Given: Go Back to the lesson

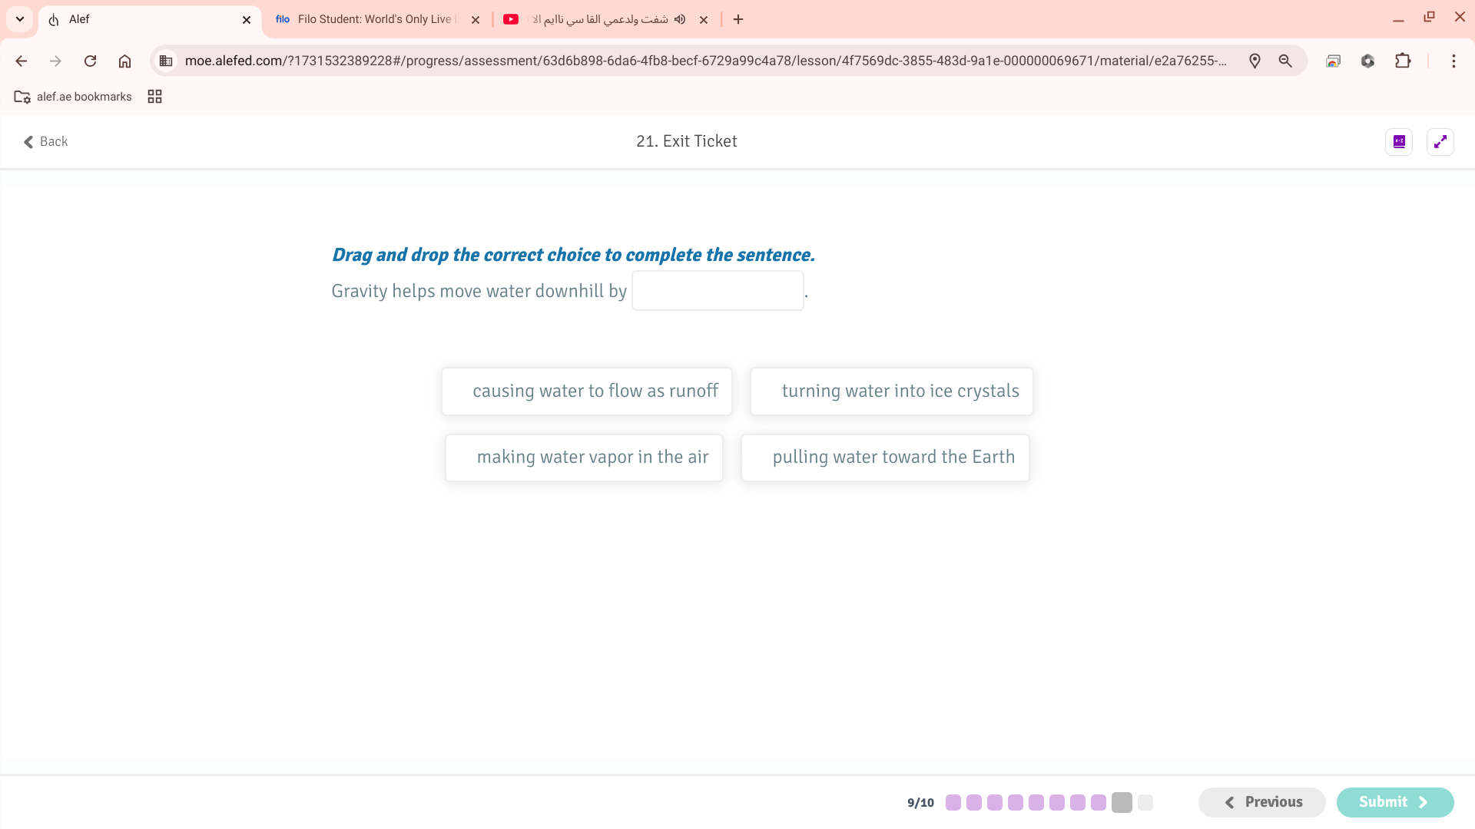Looking at the screenshot, I should 45,141.
